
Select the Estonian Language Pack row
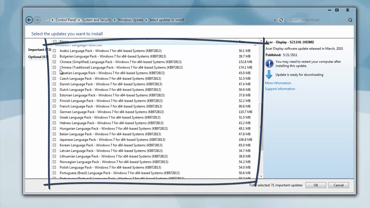[156, 95]
